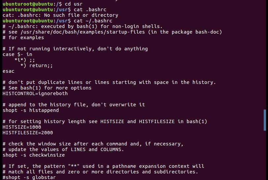Click the "case $- in" line
268x180 pixels.
click(x=17, y=54)
